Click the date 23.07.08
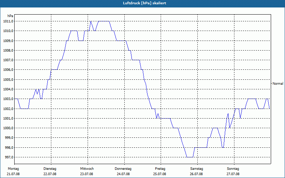 [87, 174]
